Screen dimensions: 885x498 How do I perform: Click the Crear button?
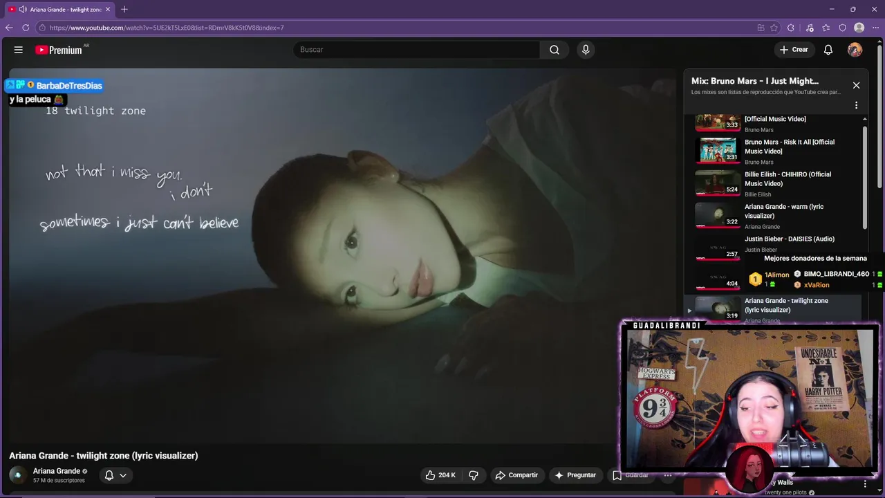(794, 50)
